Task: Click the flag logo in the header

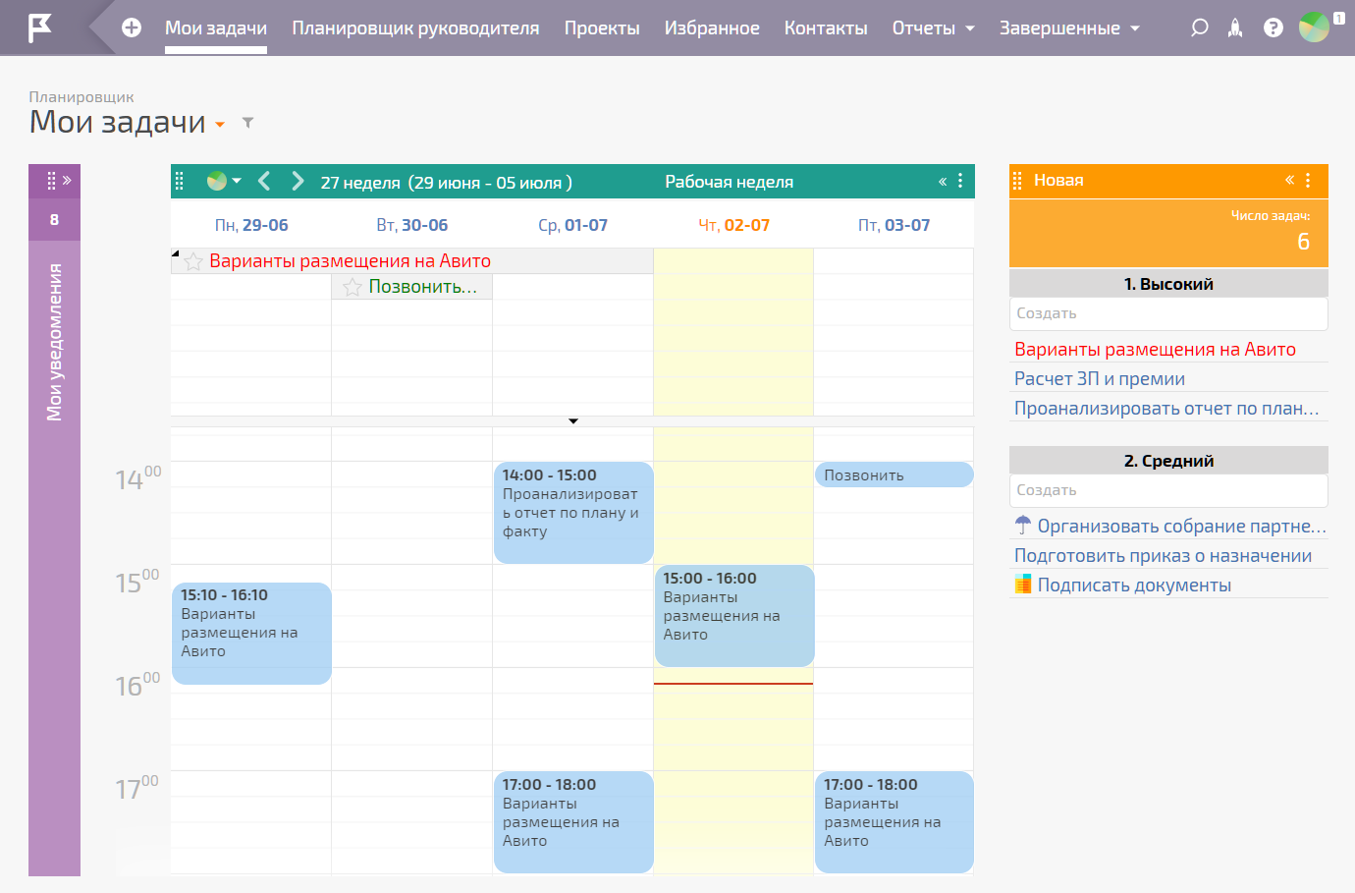Action: tap(39, 28)
